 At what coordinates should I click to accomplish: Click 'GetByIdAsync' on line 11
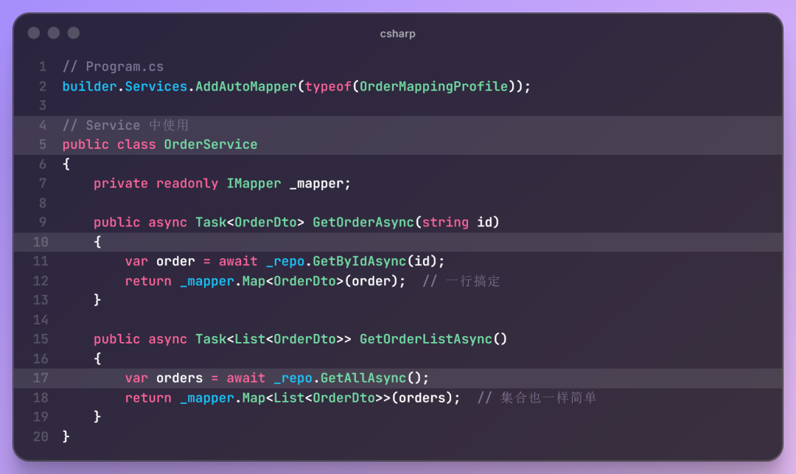(x=360, y=262)
